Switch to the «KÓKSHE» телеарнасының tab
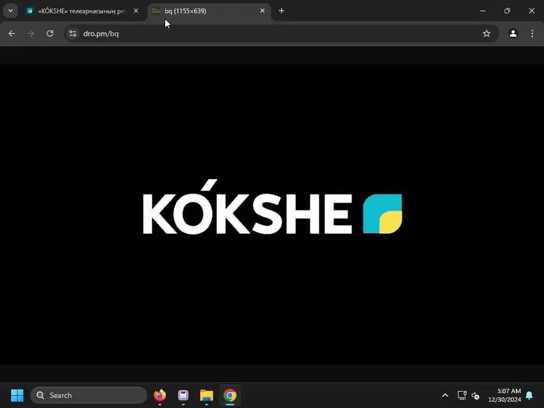 click(82, 11)
